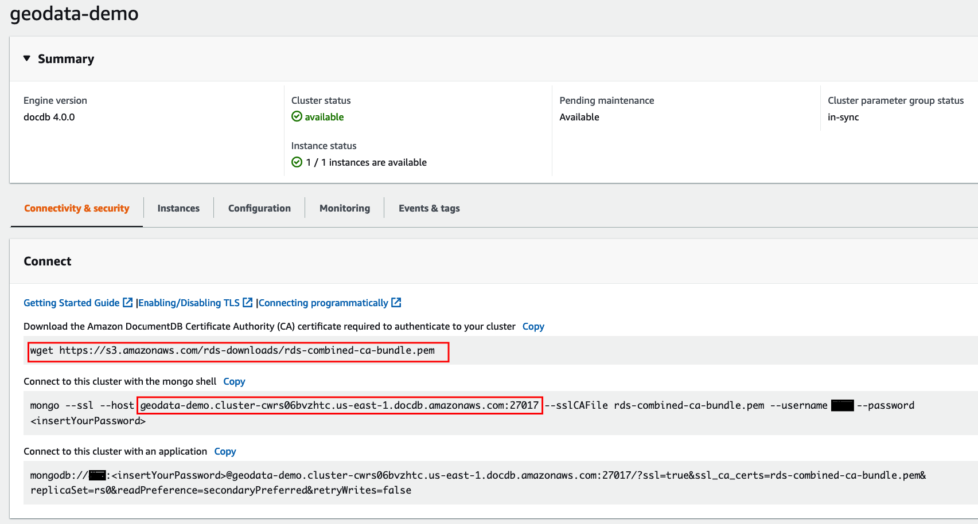Image resolution: width=978 pixels, height=524 pixels.
Task: Click the wget rds-combined-ca-bundle command text
Action: (x=232, y=350)
